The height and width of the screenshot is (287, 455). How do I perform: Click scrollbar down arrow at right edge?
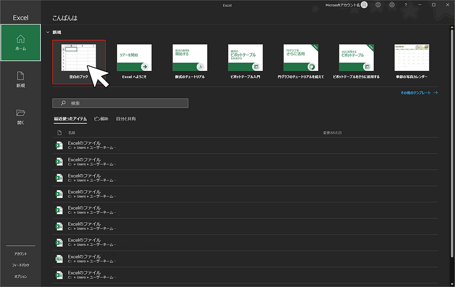tap(452, 284)
